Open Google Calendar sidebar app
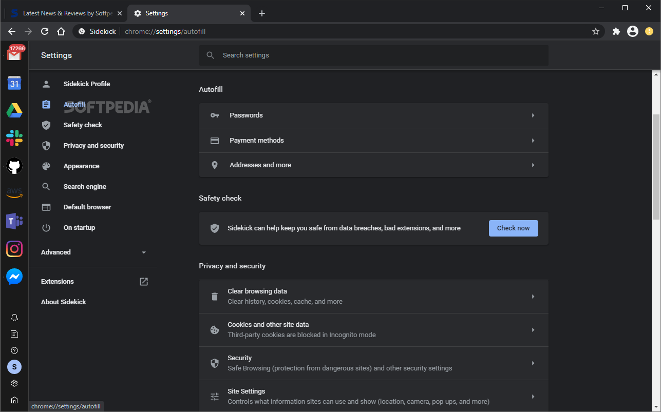This screenshot has width=661, height=412. tap(14, 83)
